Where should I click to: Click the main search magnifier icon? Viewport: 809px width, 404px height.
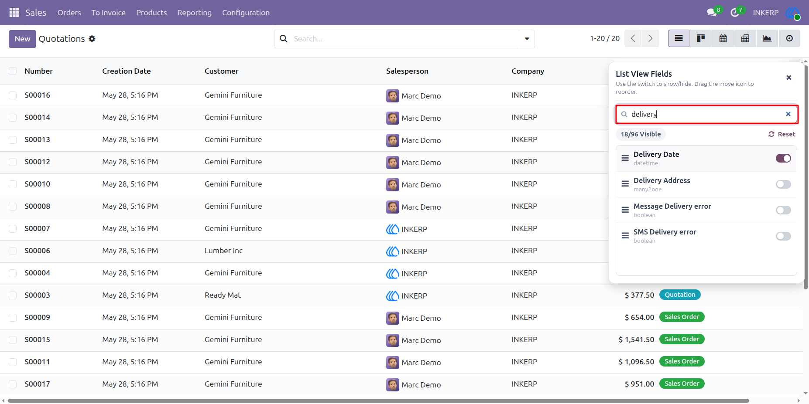pos(284,39)
